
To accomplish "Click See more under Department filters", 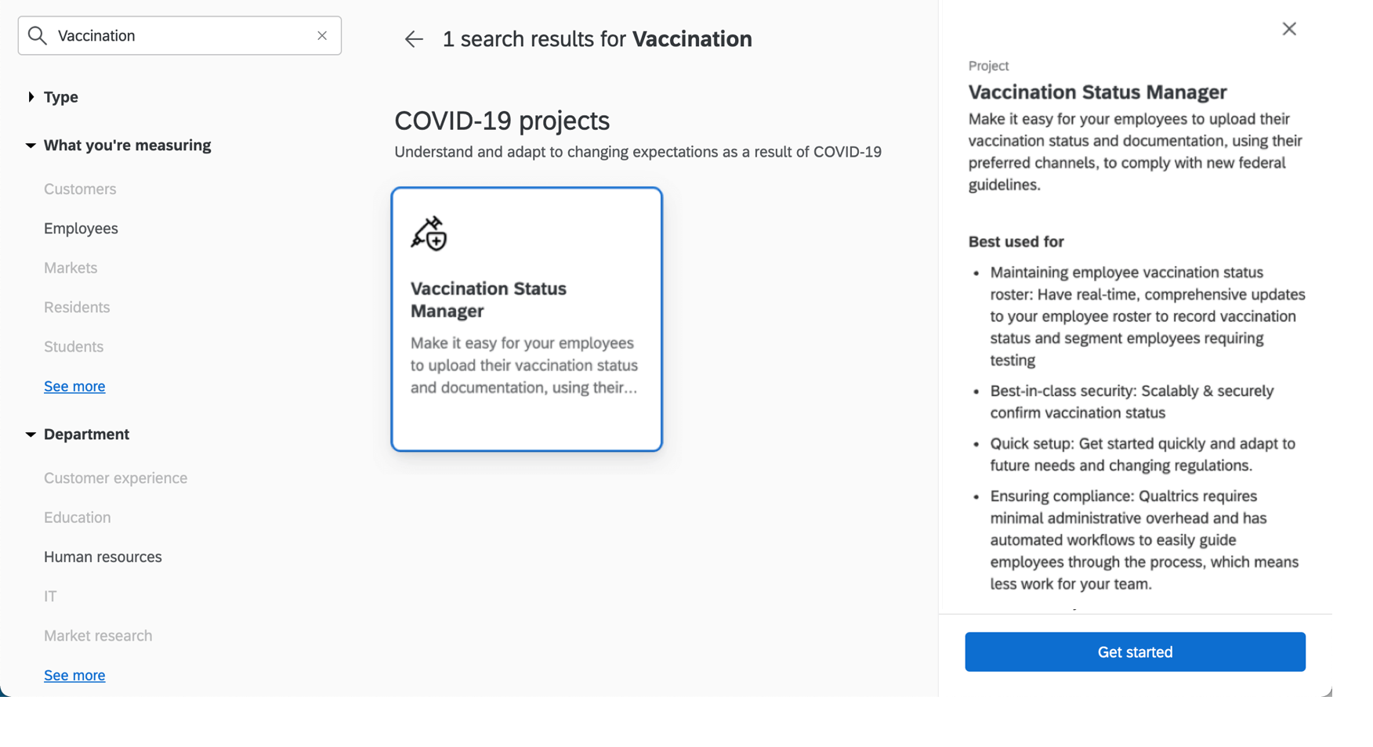I will click(74, 675).
